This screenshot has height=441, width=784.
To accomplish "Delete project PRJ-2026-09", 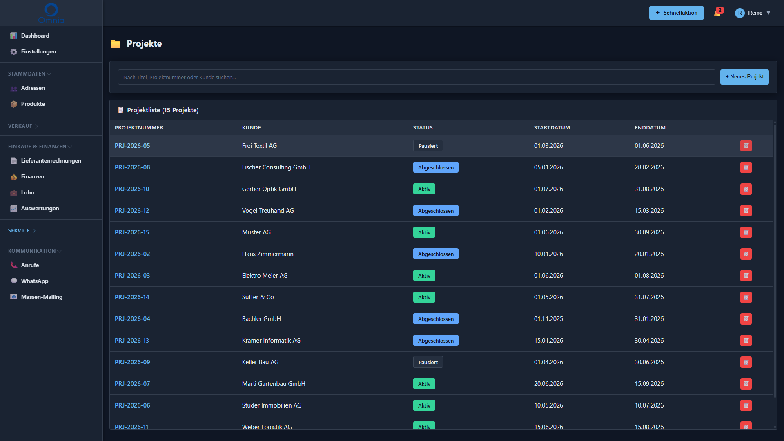I will pos(746,362).
